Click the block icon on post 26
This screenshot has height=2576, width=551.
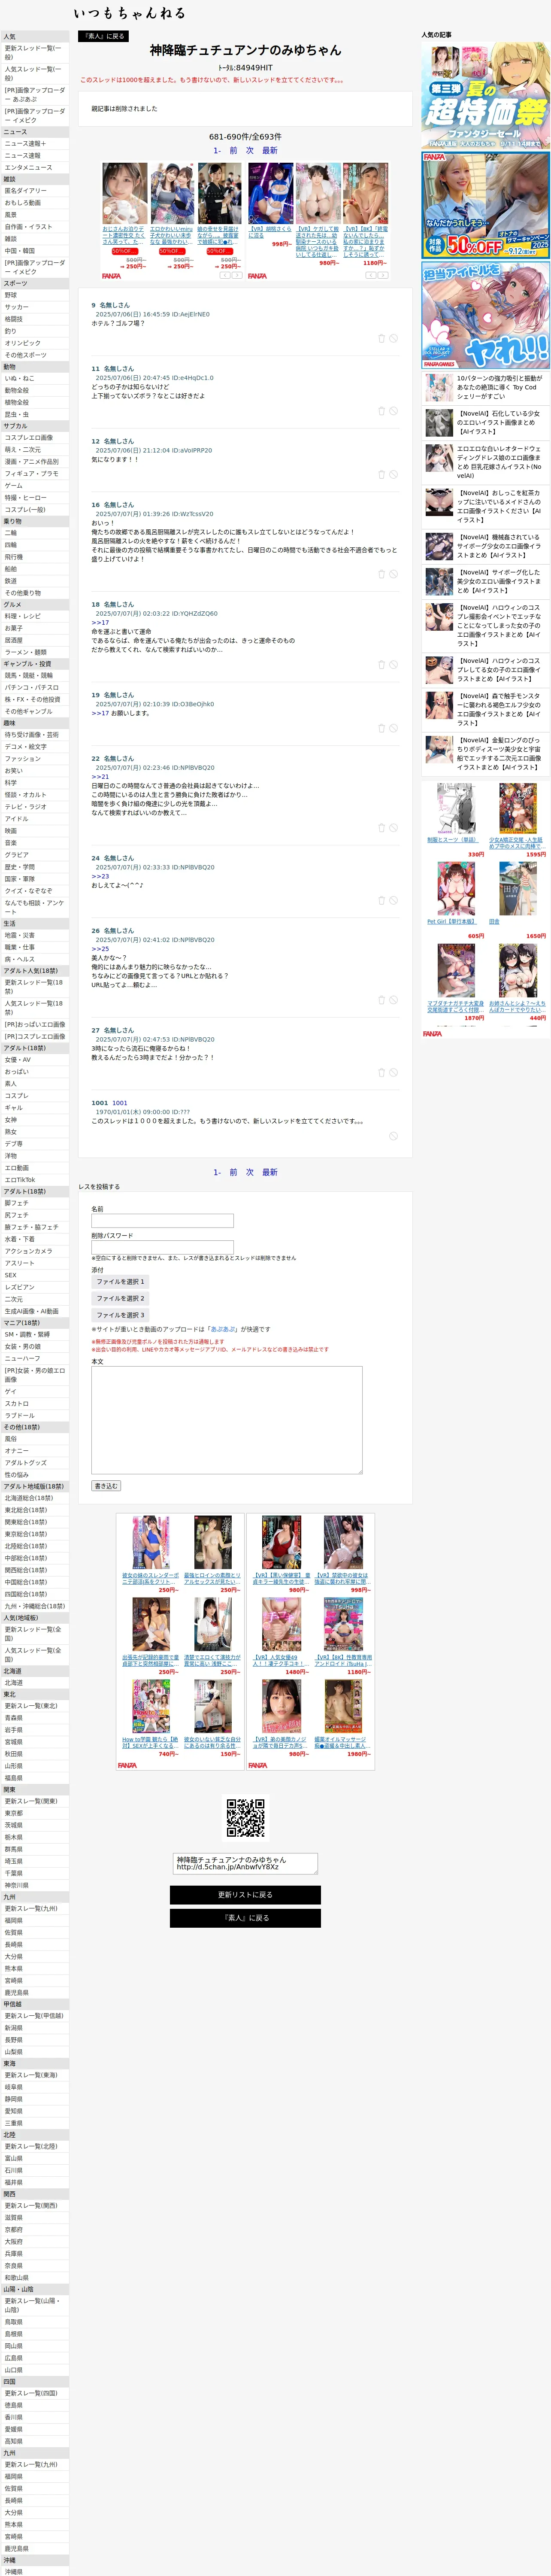click(394, 1000)
